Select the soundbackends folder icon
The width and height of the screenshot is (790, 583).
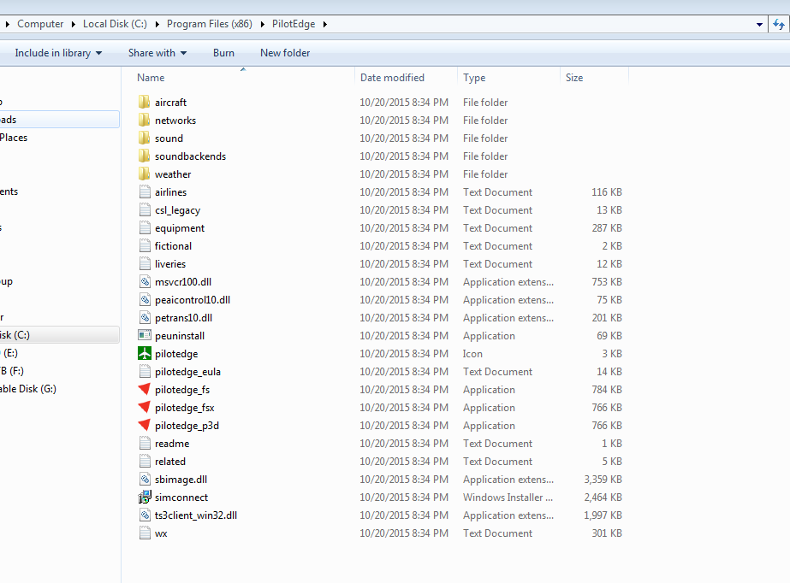tap(145, 156)
